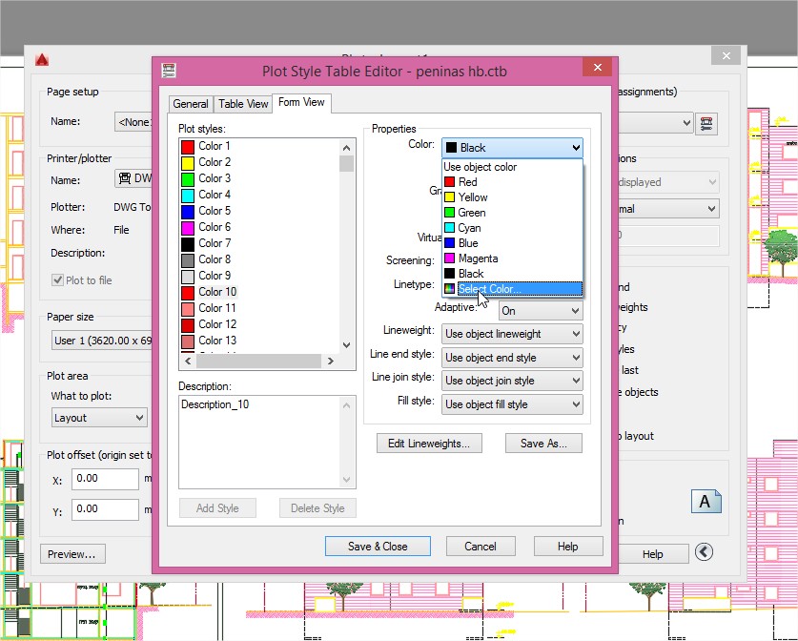Image resolution: width=798 pixels, height=641 pixels.
Task: Open the What to plot Layout dropdown
Action: (99, 418)
